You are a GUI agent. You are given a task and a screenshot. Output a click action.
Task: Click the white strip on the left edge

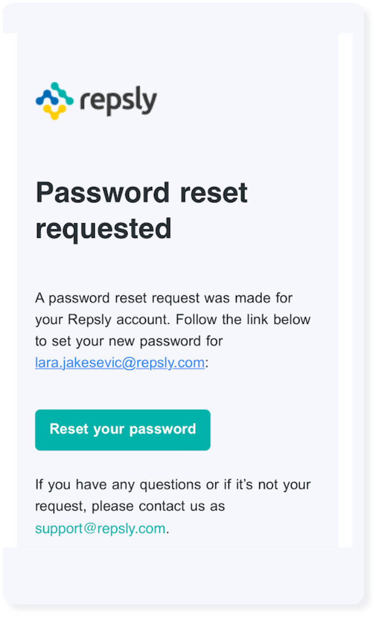click(x=10, y=290)
